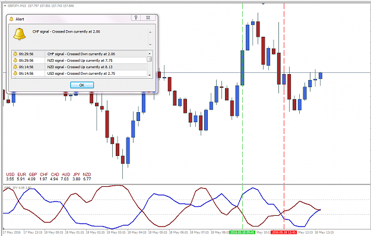Image resolution: width=371 pixels, height=236 pixels.
Task: Click the small bell icon in the Alert title bar
Action: click(11, 19)
